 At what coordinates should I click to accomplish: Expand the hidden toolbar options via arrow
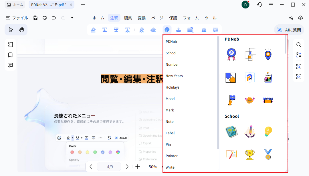[x=72, y=18]
